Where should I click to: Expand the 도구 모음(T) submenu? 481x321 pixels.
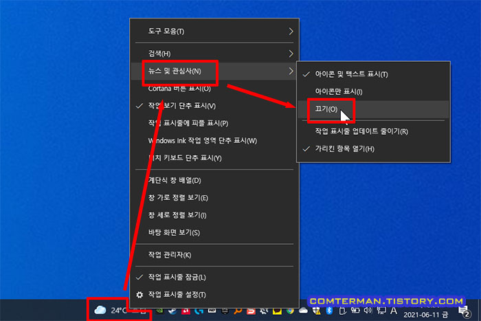(x=214, y=32)
